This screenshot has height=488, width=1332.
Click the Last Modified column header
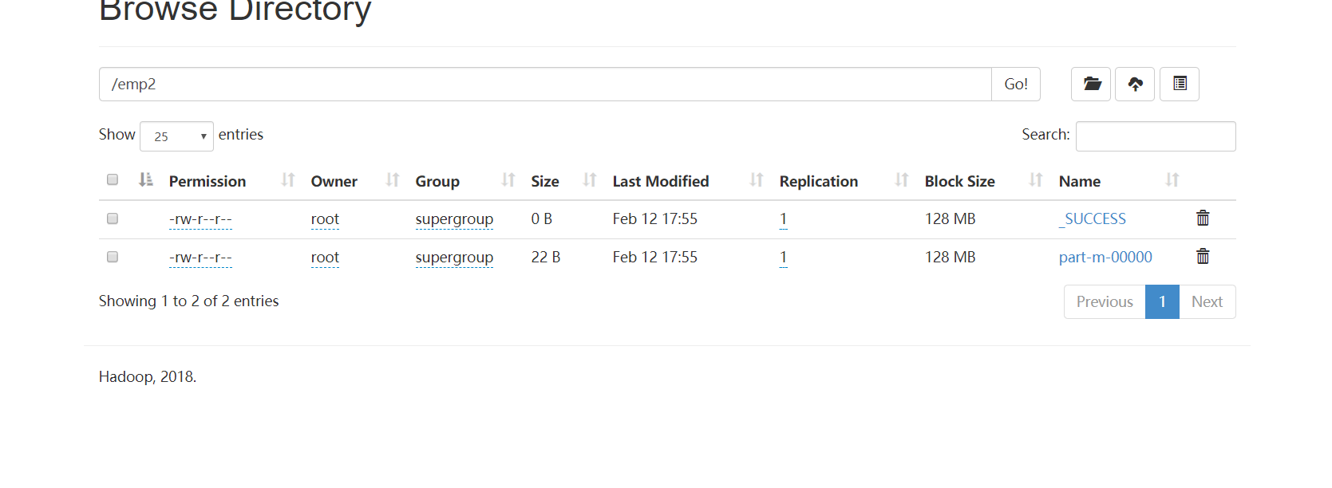click(x=661, y=181)
